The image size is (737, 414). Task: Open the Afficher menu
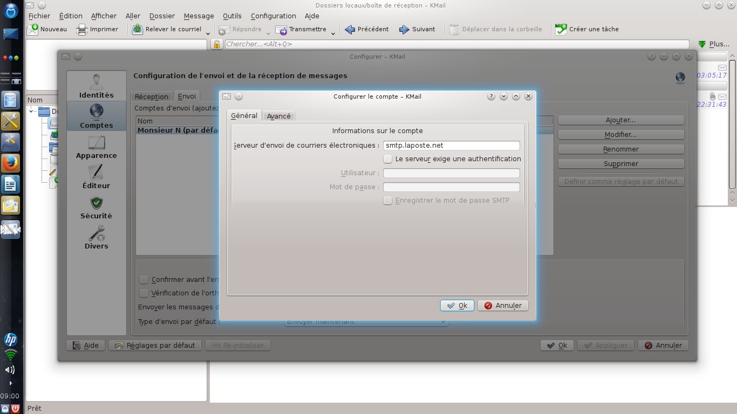coord(104,16)
